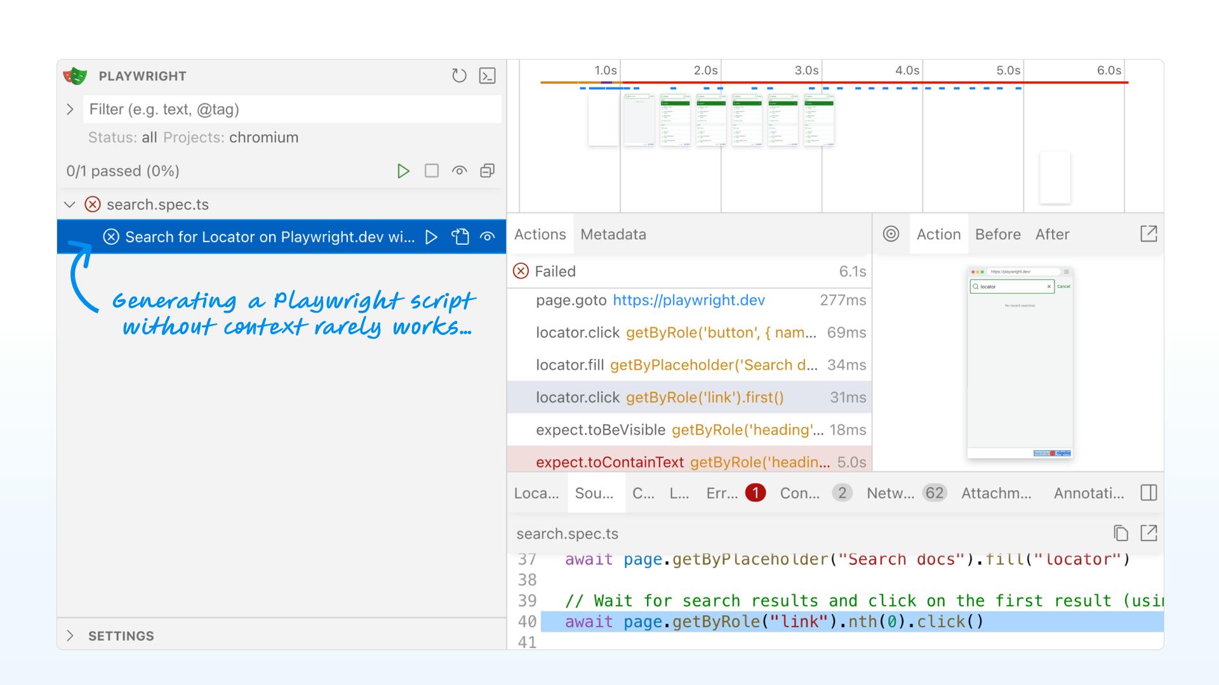Click the copy source code icon
This screenshot has height=685, width=1219.
pyautogui.click(x=1120, y=533)
